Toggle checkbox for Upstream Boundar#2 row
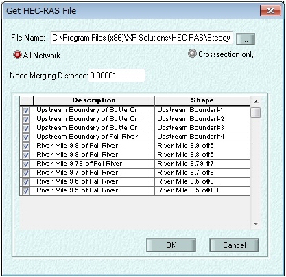This screenshot has height=277, width=286. (x=26, y=120)
